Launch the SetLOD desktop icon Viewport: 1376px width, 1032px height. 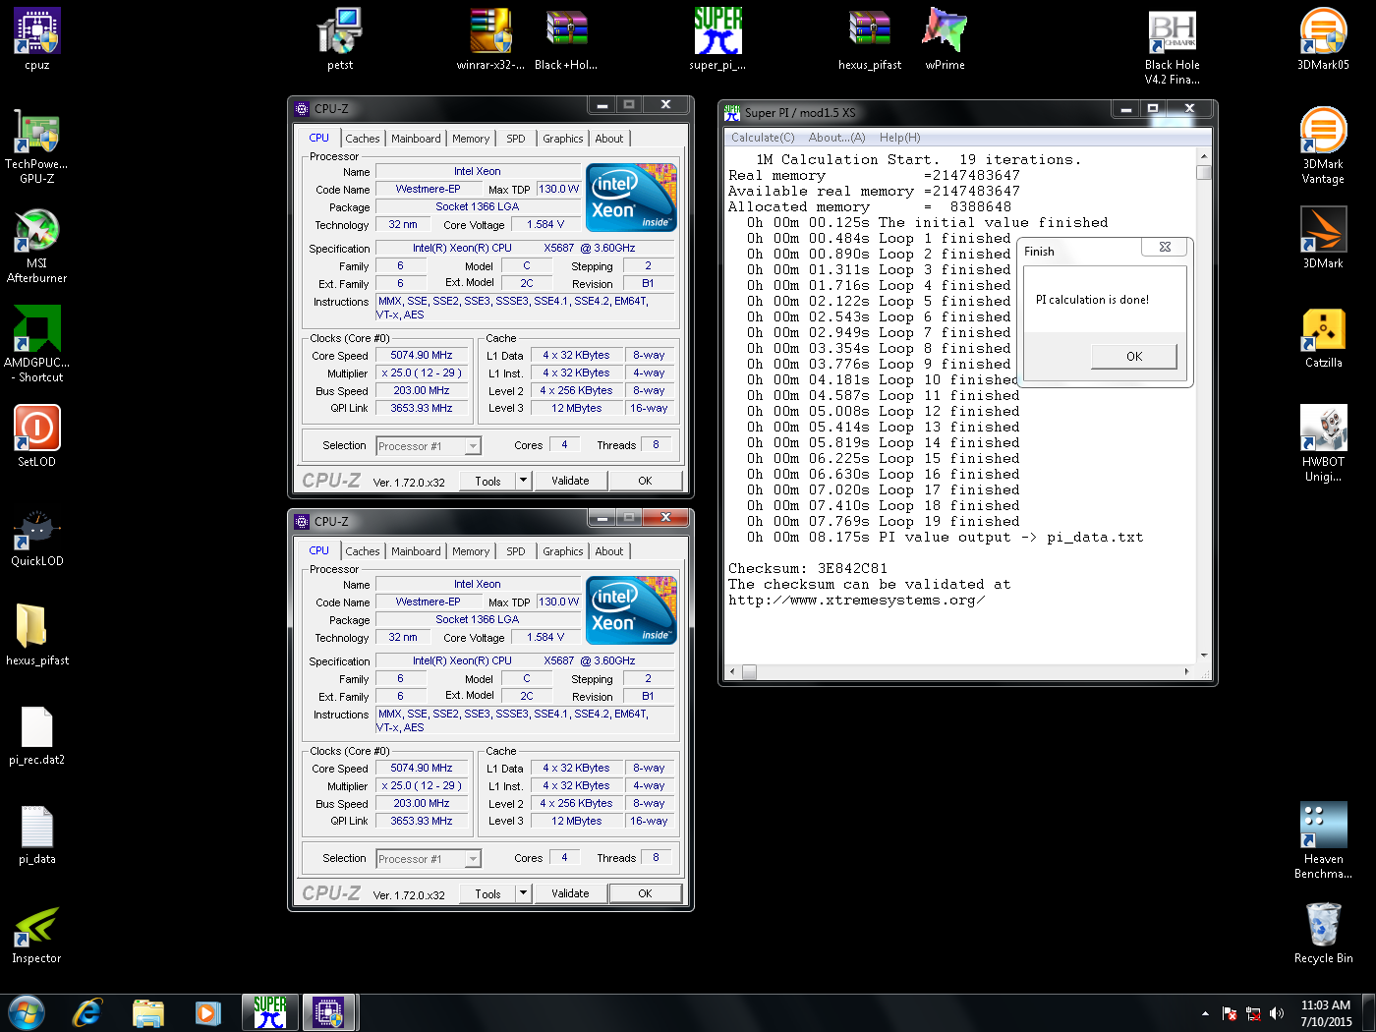pos(36,436)
